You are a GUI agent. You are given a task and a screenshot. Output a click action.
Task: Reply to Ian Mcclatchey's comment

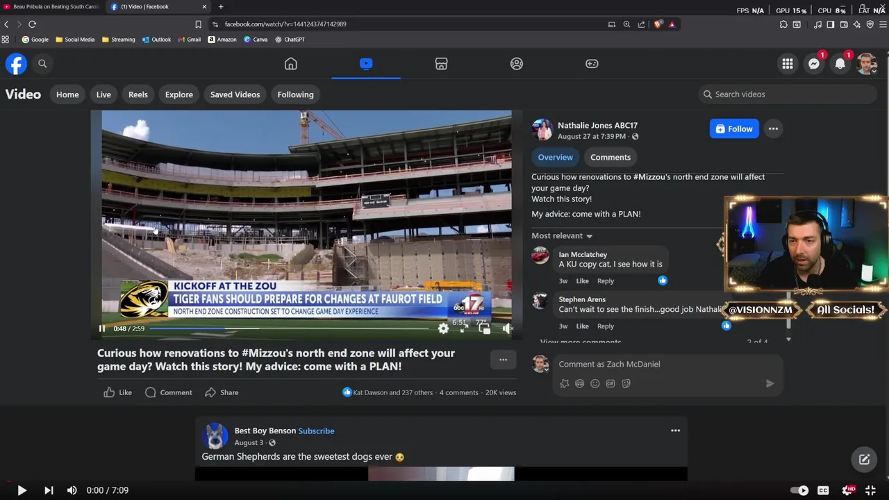tap(606, 281)
